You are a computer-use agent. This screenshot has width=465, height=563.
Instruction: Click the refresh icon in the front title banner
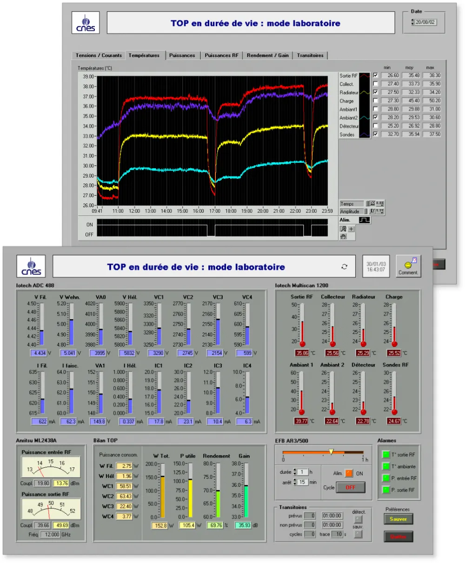pos(344,267)
